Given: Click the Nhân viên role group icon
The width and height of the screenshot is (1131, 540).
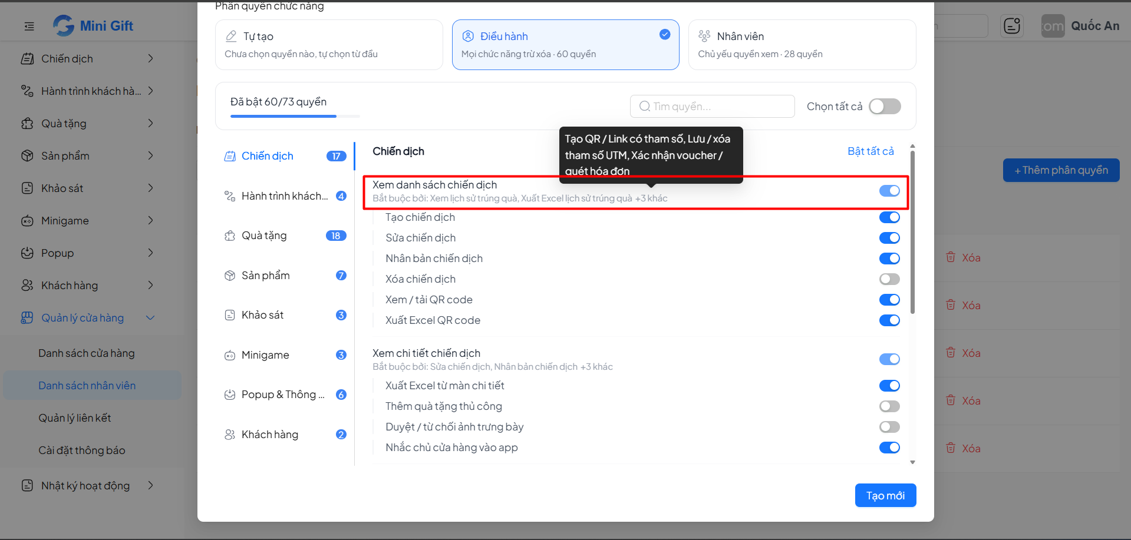Looking at the screenshot, I should (x=704, y=36).
